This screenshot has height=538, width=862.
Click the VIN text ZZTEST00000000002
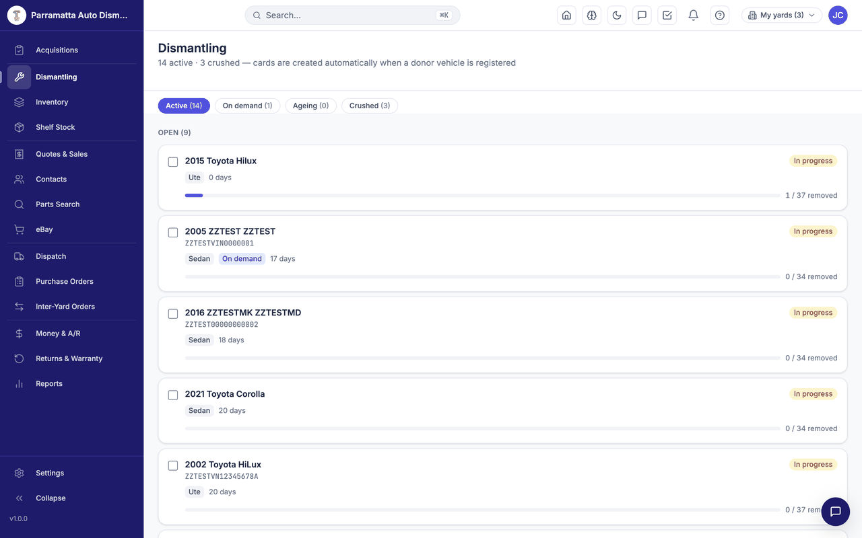222,325
